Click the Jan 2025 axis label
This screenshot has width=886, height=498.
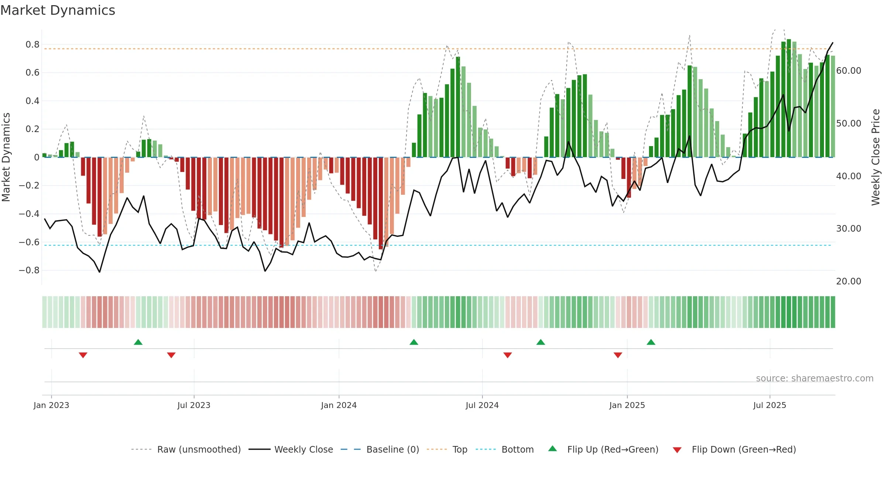(627, 405)
